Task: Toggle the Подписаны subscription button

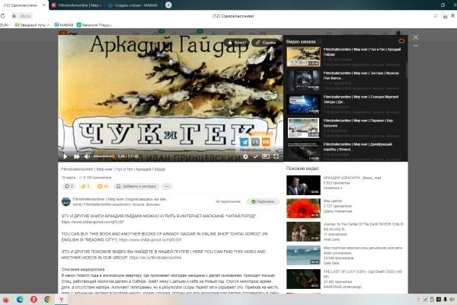Action: [x=263, y=201]
